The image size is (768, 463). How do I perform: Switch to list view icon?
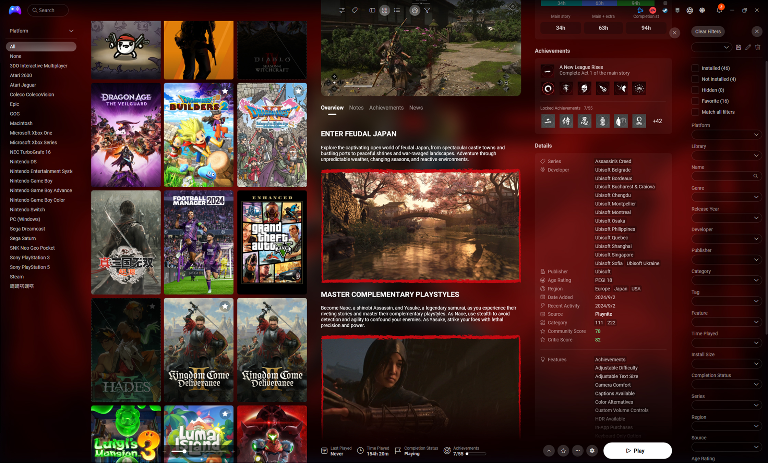click(397, 10)
